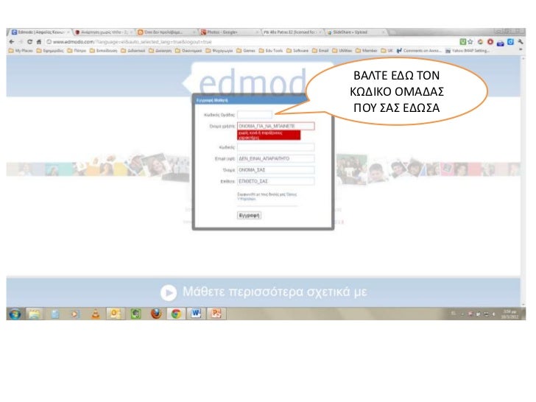Image resolution: width=536 pixels, height=402 pixels.
Task: Open Windows Explorer from the taskbar
Action: [x=34, y=314]
